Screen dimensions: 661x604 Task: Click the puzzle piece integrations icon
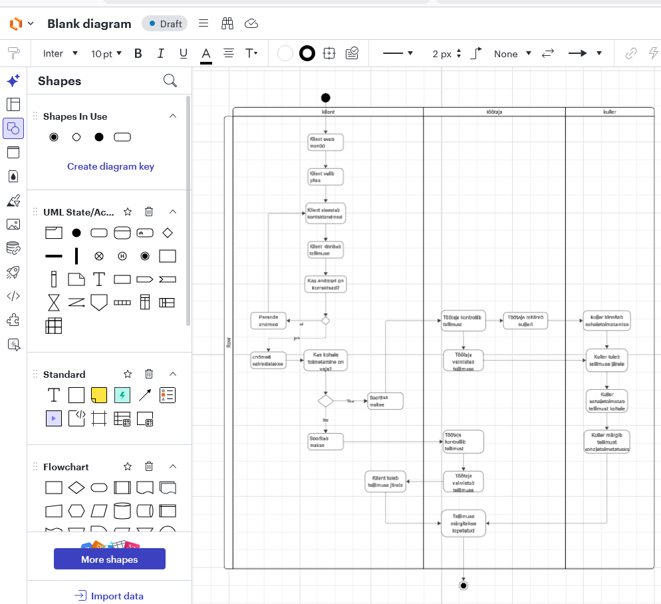pos(13,320)
